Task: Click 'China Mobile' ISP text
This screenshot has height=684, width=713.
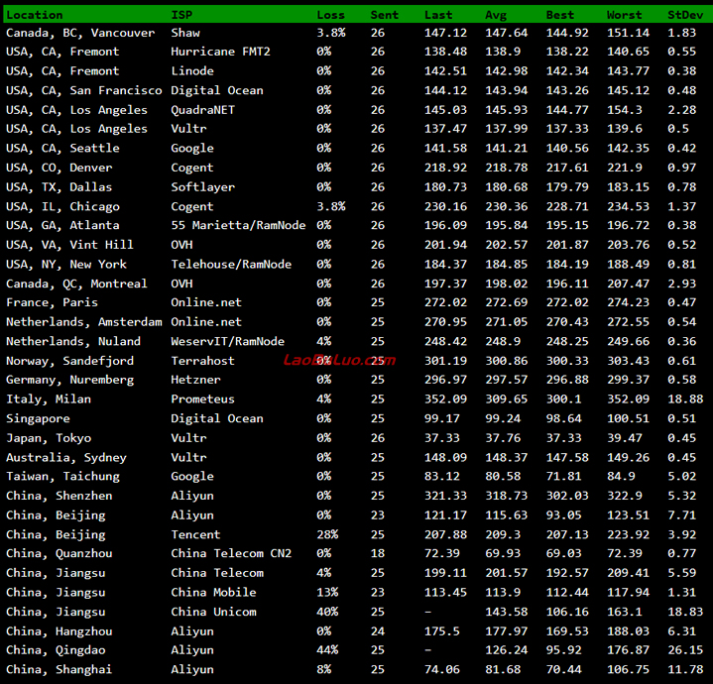Action: (213, 592)
